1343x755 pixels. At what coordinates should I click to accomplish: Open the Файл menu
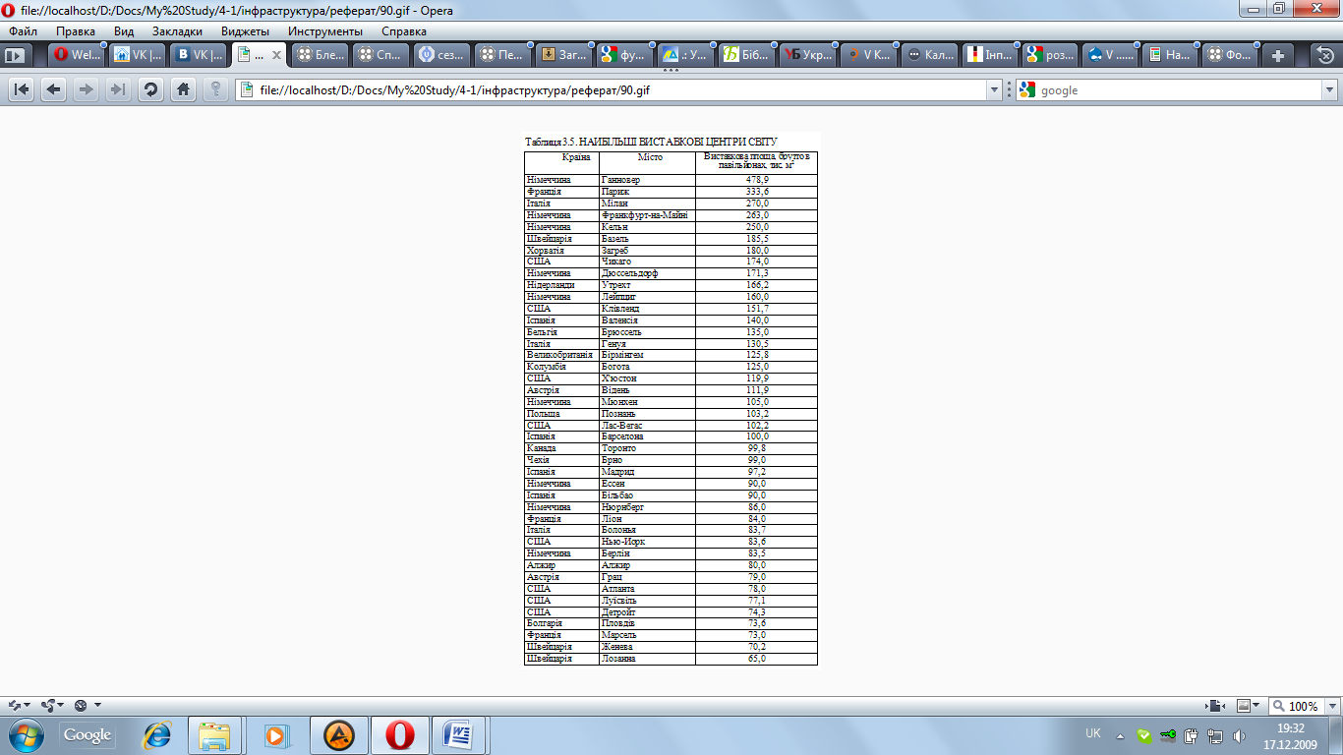tap(24, 31)
